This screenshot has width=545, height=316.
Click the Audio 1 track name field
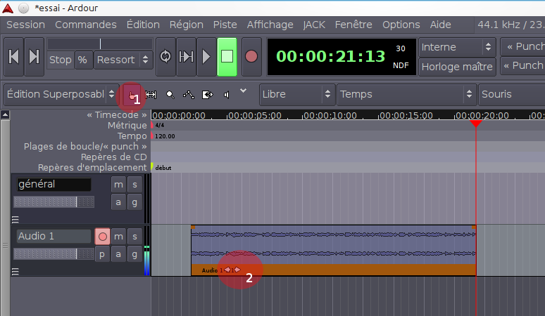point(54,237)
